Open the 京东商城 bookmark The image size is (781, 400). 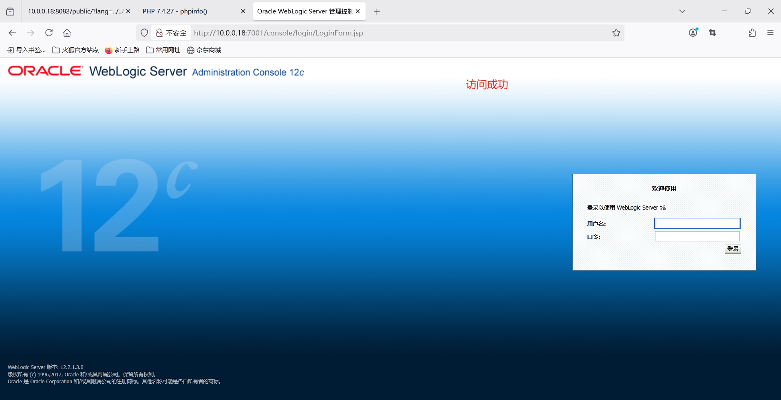coord(204,50)
